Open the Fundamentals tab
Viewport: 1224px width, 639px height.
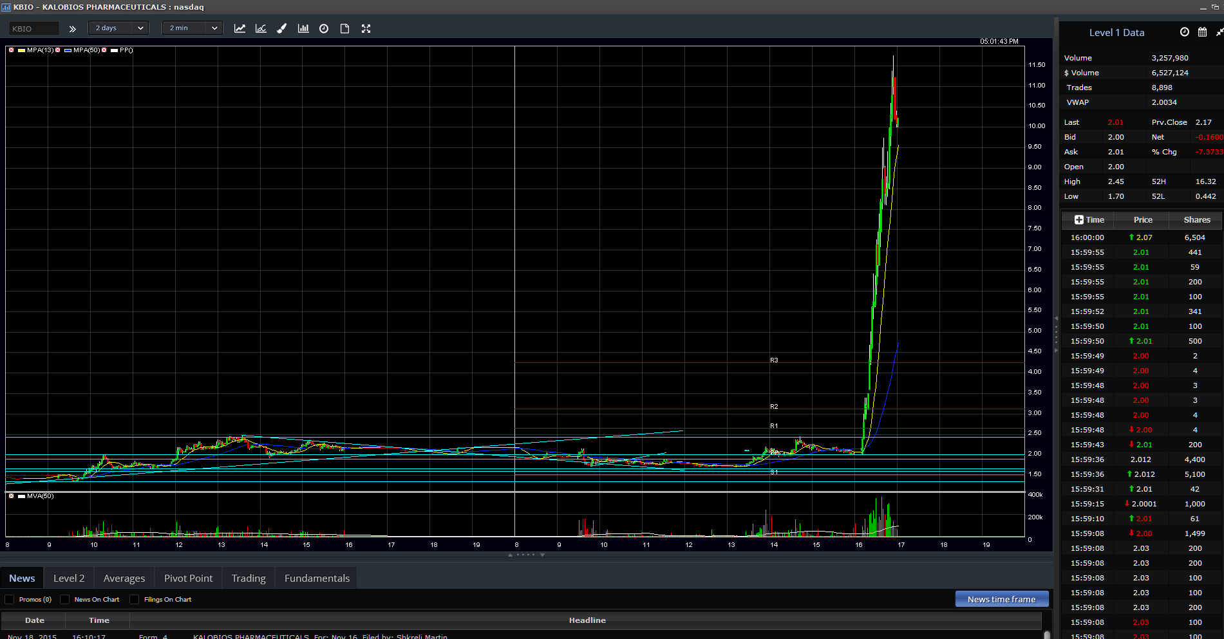click(317, 579)
